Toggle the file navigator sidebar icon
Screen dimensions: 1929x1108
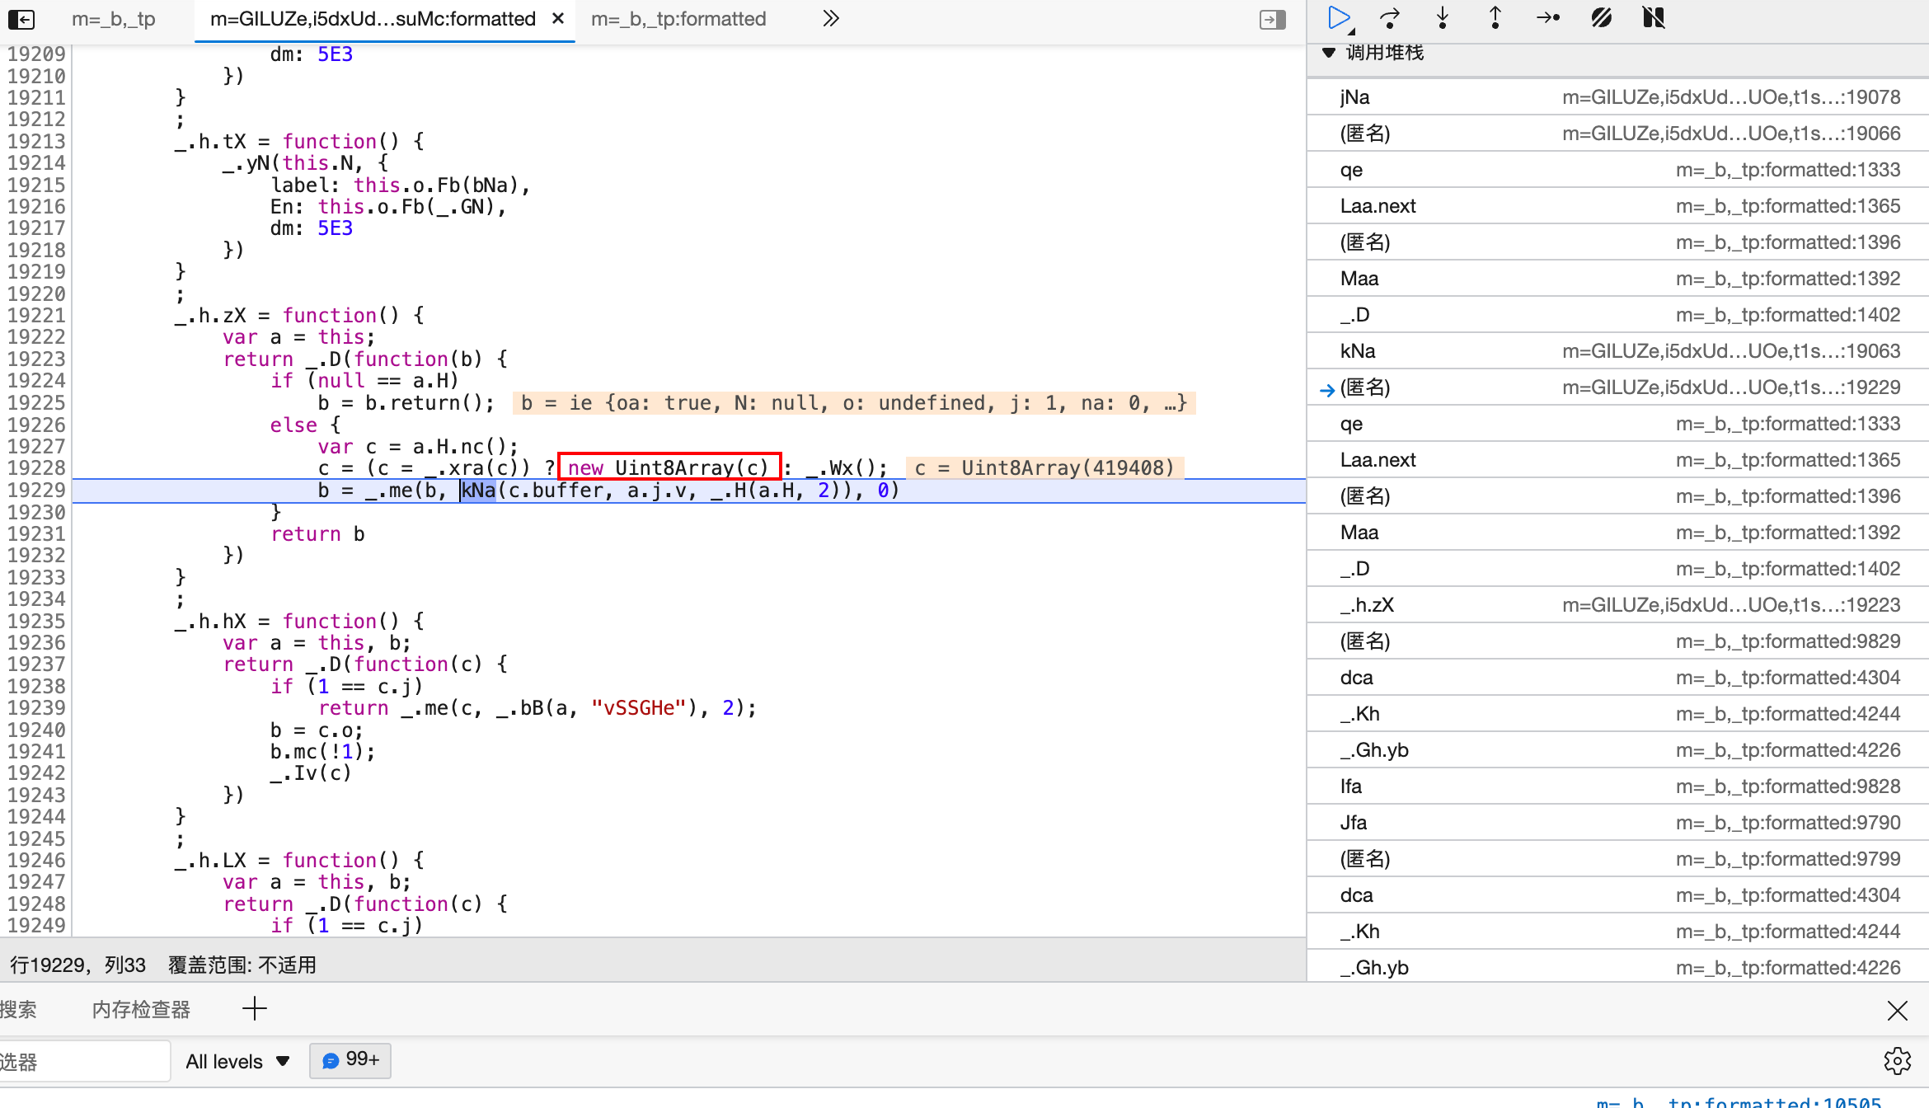(x=21, y=19)
